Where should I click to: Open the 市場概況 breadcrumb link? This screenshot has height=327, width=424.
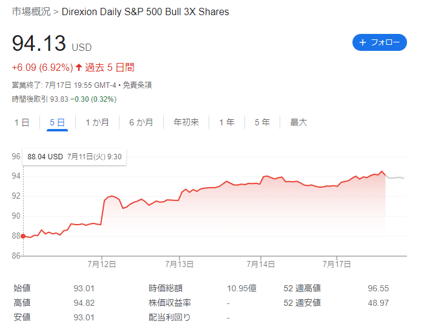(31, 12)
